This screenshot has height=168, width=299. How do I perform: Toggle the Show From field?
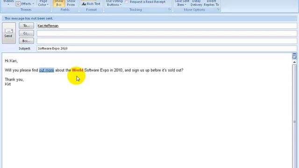coord(71,3)
